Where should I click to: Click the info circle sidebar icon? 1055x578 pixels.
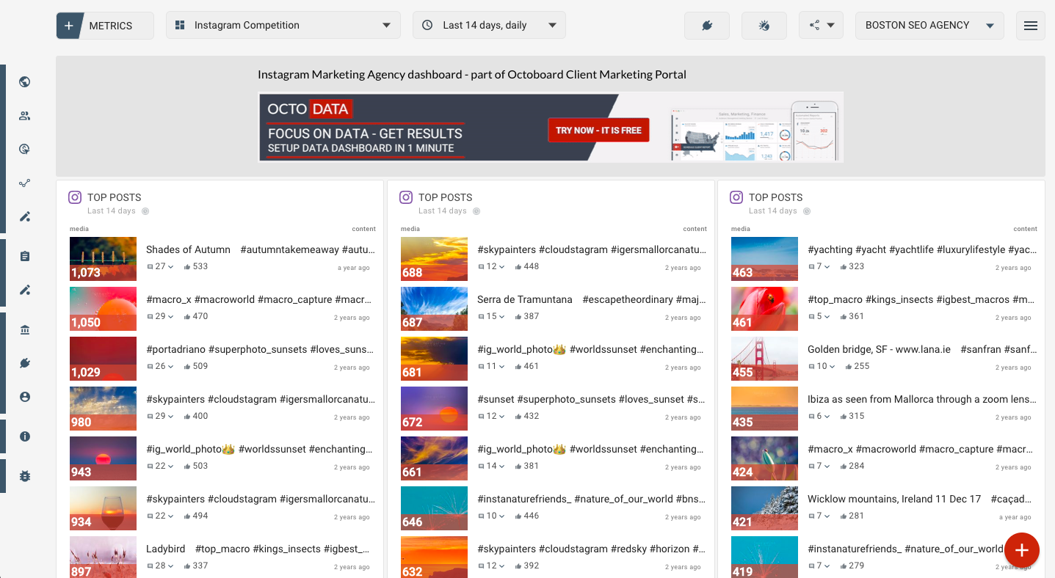(x=25, y=436)
